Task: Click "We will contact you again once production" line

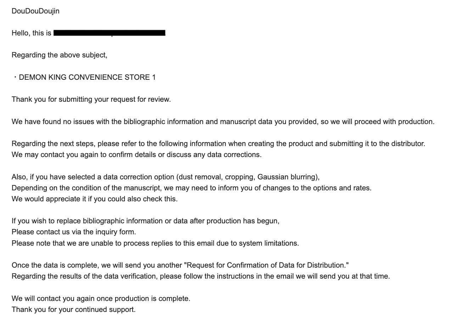Action: (x=101, y=298)
